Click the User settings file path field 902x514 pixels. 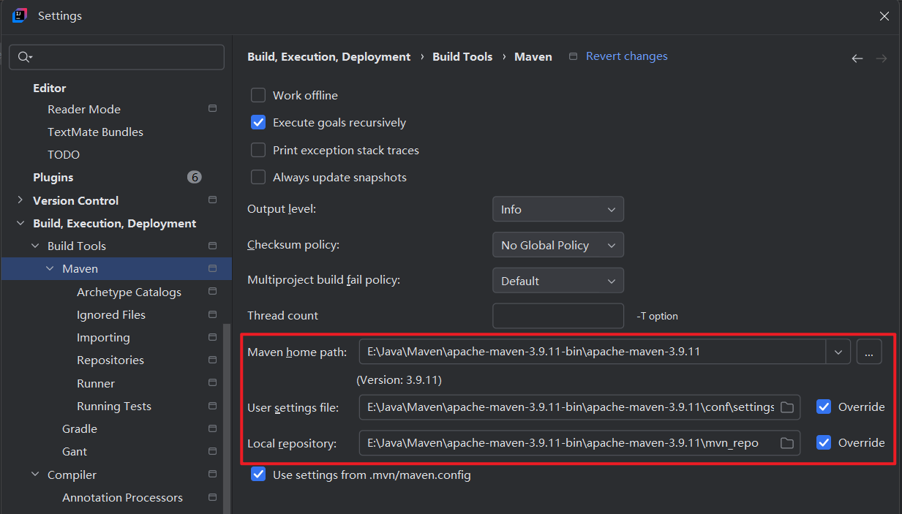point(579,407)
